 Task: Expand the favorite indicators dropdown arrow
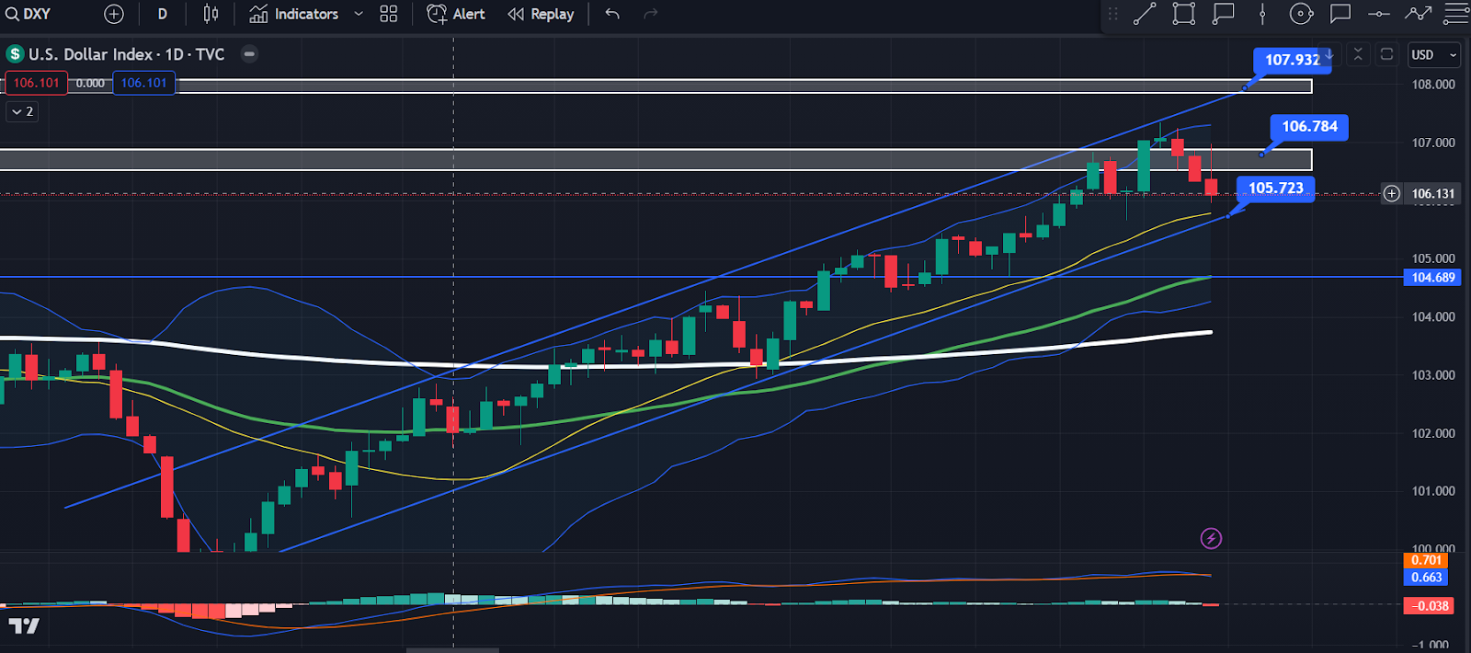click(x=359, y=14)
